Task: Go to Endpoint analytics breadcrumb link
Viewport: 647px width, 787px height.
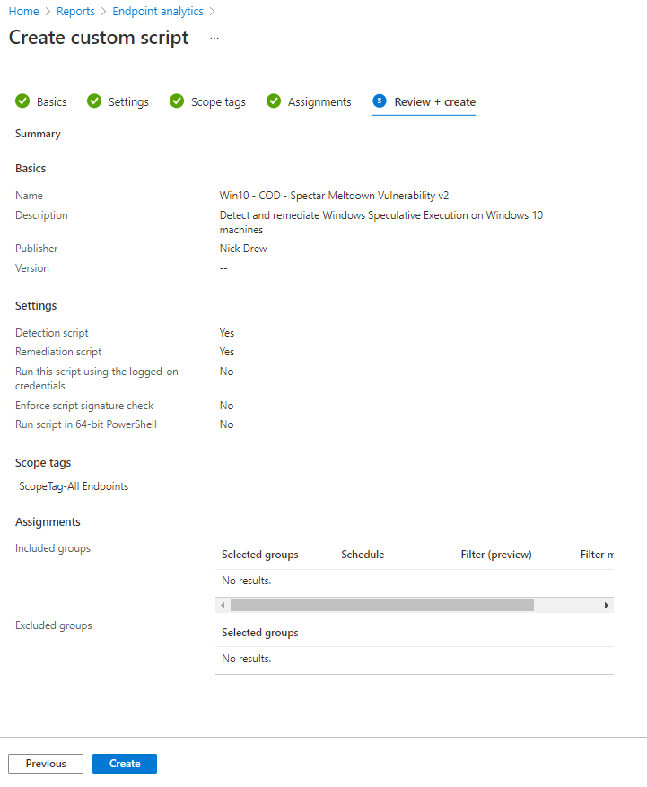Action: 158,12
